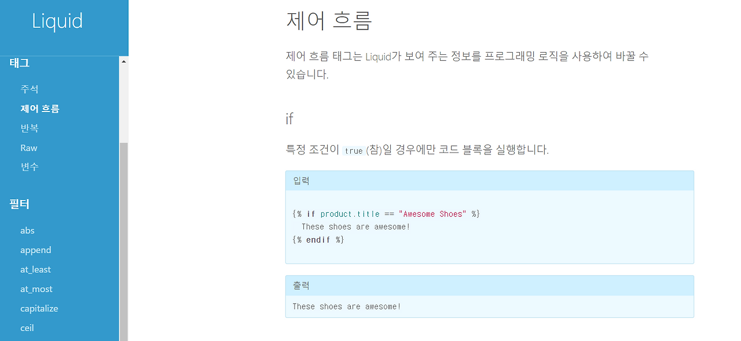Click the if section heading
Screen dimensions: 741x341
coord(289,118)
